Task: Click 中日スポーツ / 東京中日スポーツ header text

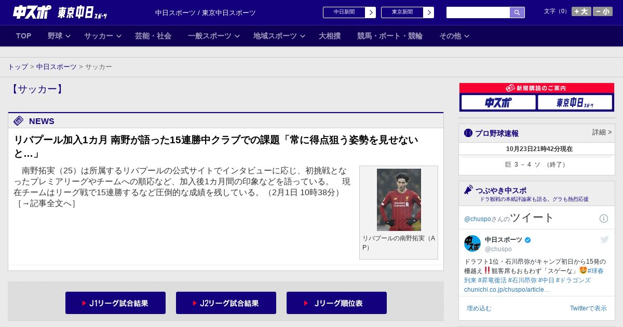Action: pyautogui.click(x=206, y=12)
